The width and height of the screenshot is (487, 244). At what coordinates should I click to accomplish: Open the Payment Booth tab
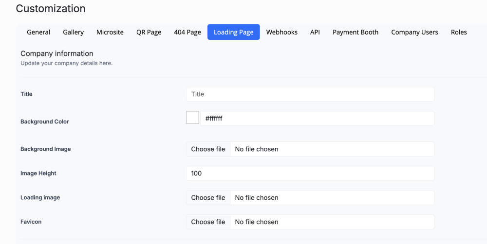click(356, 32)
